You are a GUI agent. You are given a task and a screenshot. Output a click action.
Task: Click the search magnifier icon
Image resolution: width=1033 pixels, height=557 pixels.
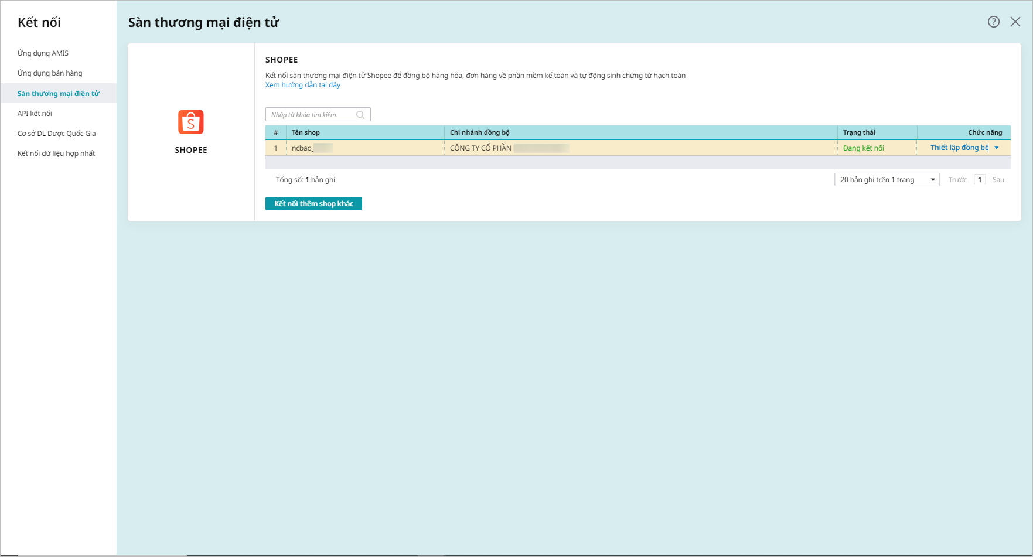360,115
